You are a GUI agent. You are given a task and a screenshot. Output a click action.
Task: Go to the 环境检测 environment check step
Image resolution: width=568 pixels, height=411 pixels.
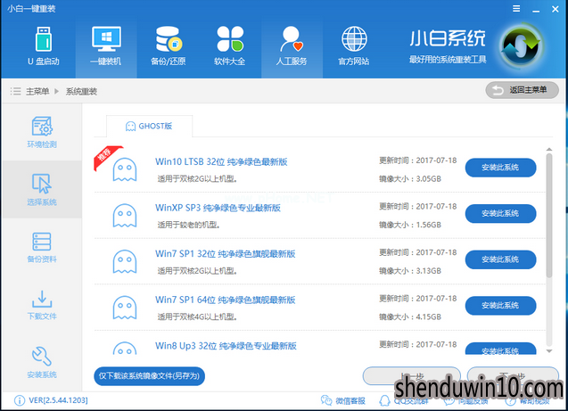[x=42, y=132]
